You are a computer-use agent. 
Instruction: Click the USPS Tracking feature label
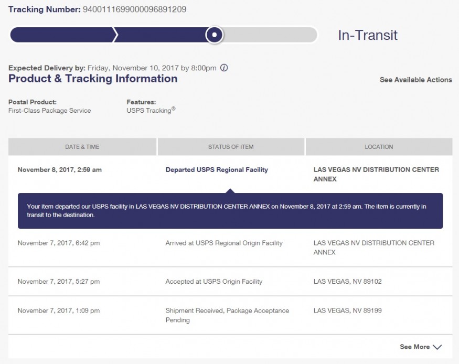[x=149, y=111]
